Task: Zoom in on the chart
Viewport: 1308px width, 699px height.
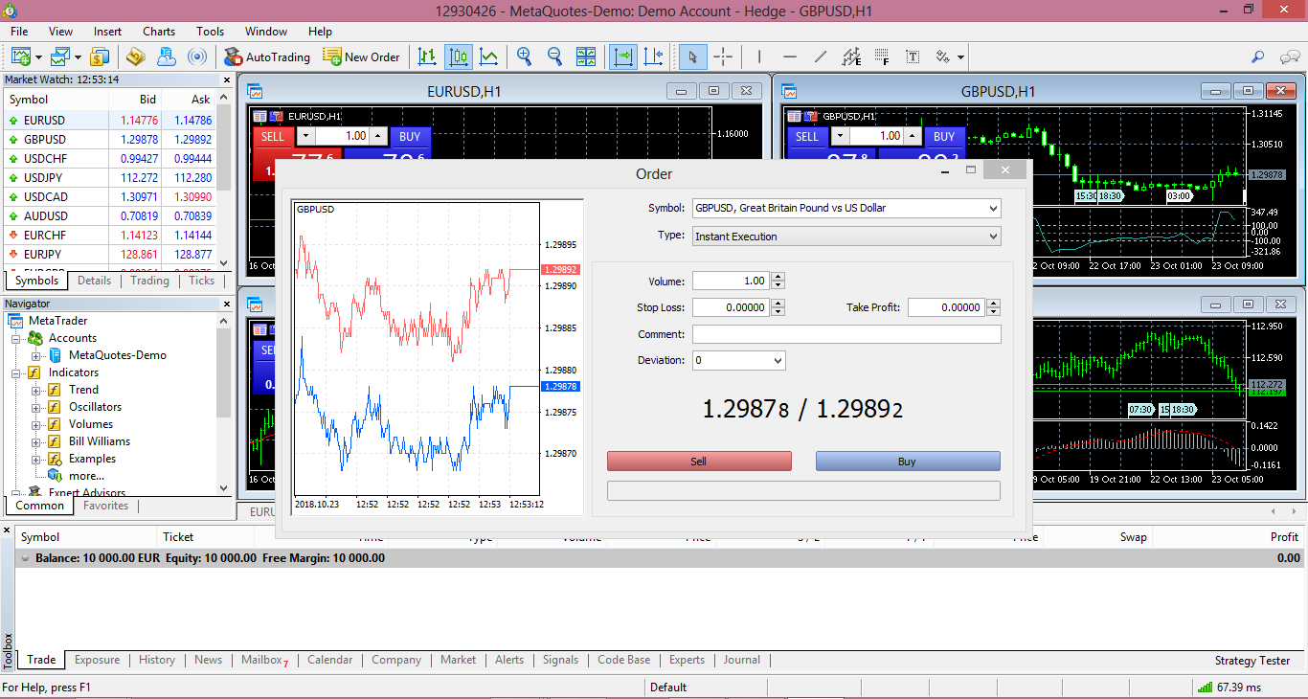Action: pyautogui.click(x=524, y=56)
